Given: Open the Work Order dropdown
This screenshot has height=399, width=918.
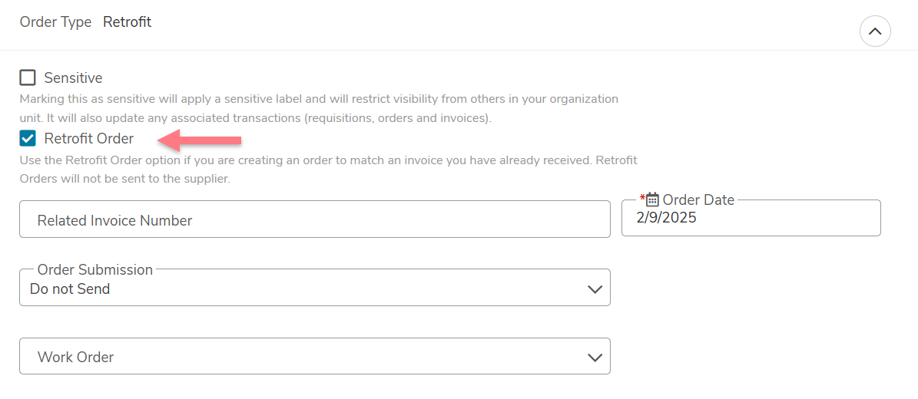Looking at the screenshot, I should pyautogui.click(x=315, y=356).
